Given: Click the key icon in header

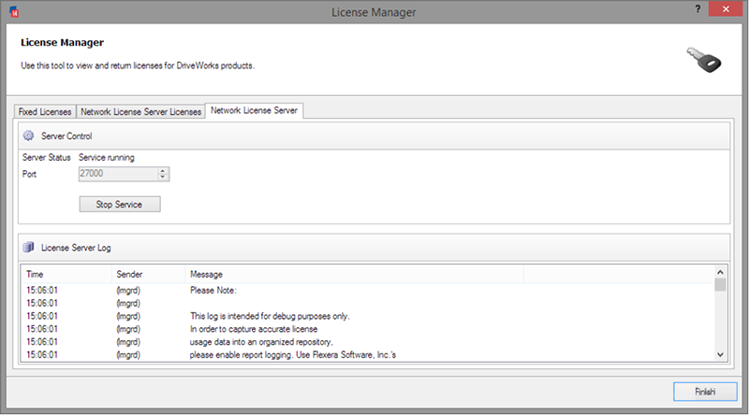Looking at the screenshot, I should click(x=704, y=62).
